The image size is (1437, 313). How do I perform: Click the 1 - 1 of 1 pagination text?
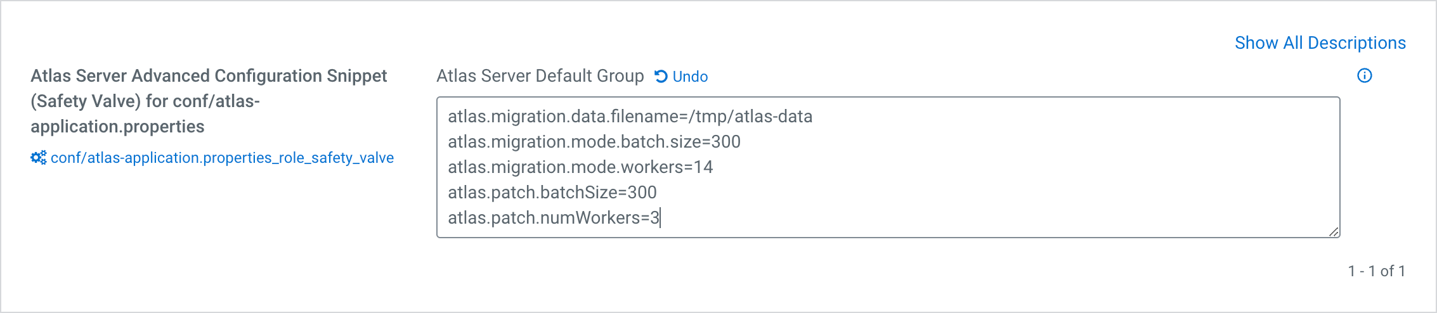[1376, 271]
